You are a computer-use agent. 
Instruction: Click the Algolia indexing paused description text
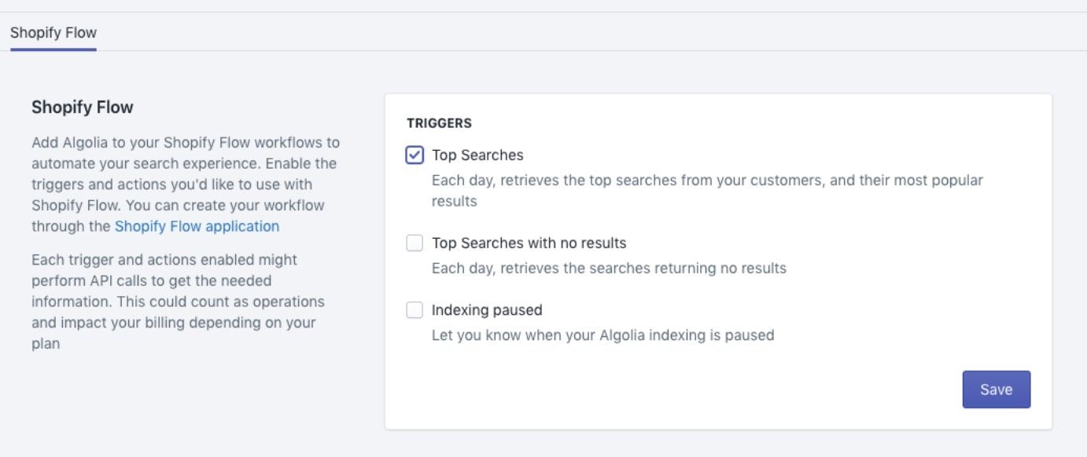click(x=602, y=334)
